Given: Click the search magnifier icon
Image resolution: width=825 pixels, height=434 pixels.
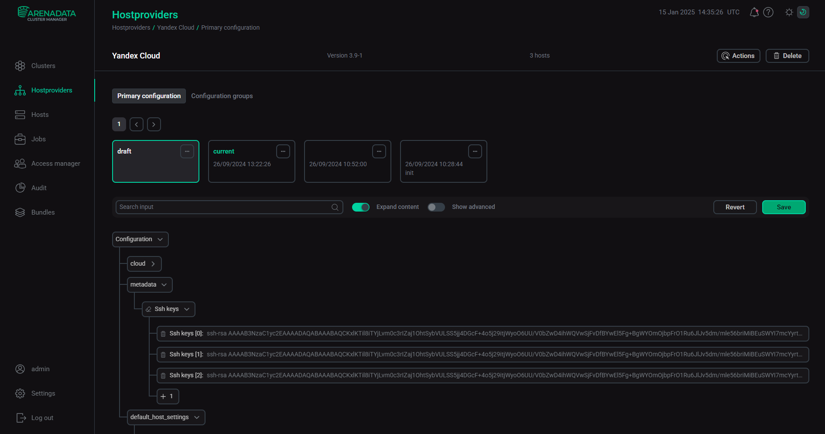Looking at the screenshot, I should 335,207.
